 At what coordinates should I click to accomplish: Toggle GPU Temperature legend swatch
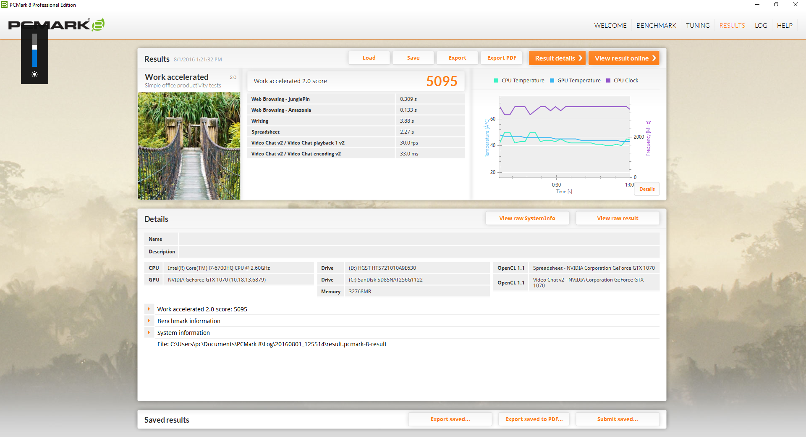coord(552,81)
